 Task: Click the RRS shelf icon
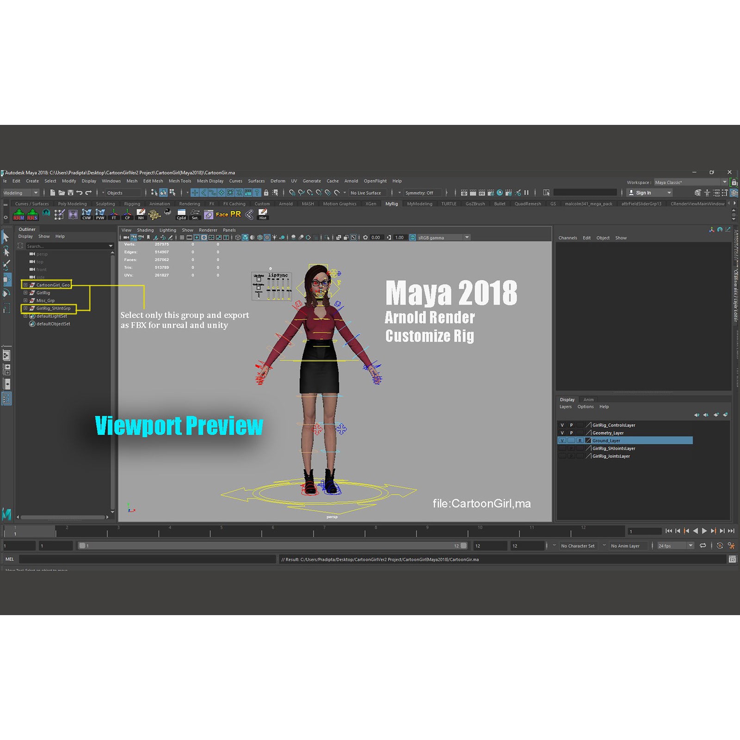click(x=32, y=215)
